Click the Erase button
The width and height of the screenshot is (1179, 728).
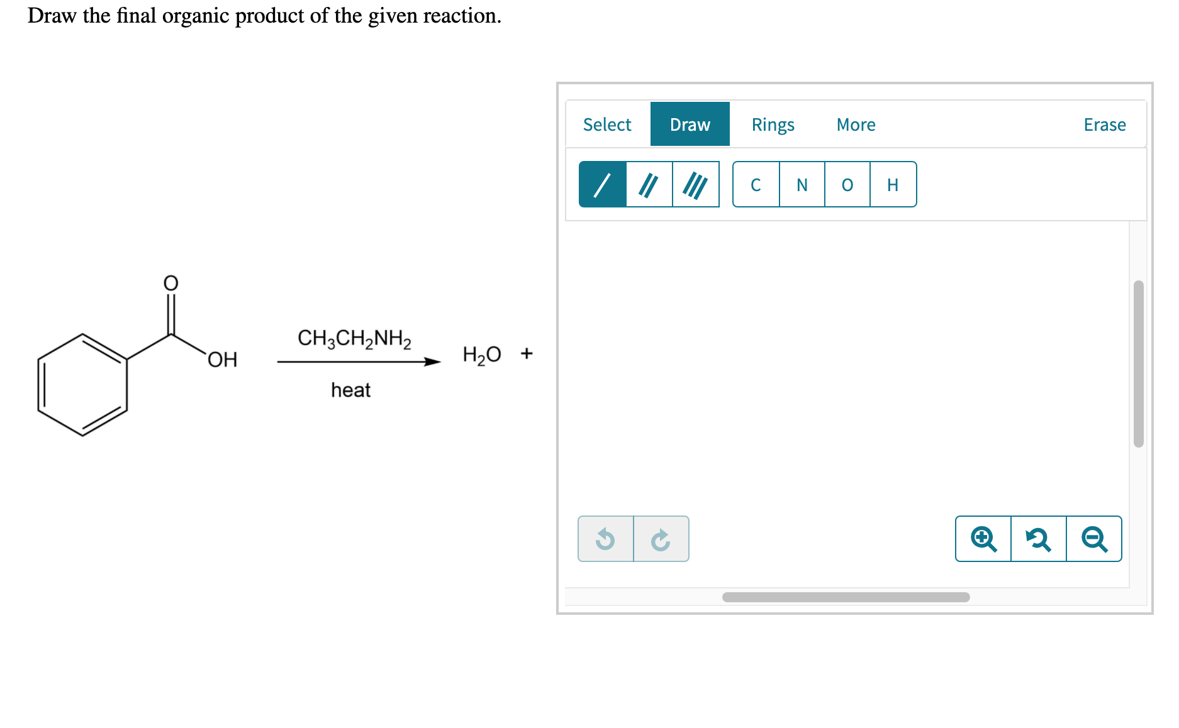coord(1105,124)
